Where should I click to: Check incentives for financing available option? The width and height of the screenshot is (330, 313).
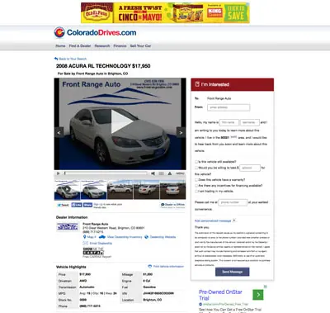click(196, 186)
